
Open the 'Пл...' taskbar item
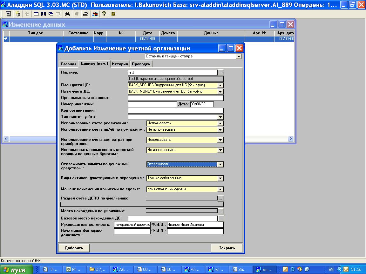(51, 270)
